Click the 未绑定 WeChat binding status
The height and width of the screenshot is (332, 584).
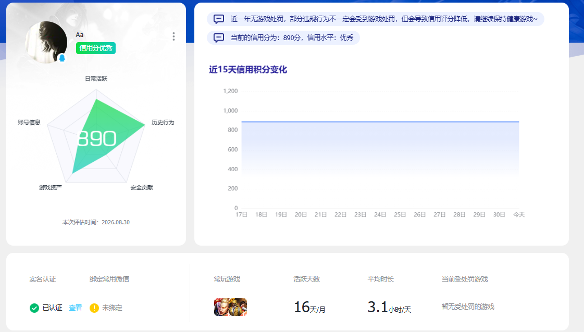112,308
